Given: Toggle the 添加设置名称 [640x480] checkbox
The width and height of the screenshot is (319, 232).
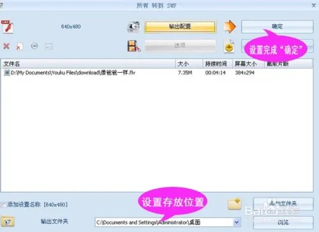Looking at the screenshot, I should click(x=3, y=205).
